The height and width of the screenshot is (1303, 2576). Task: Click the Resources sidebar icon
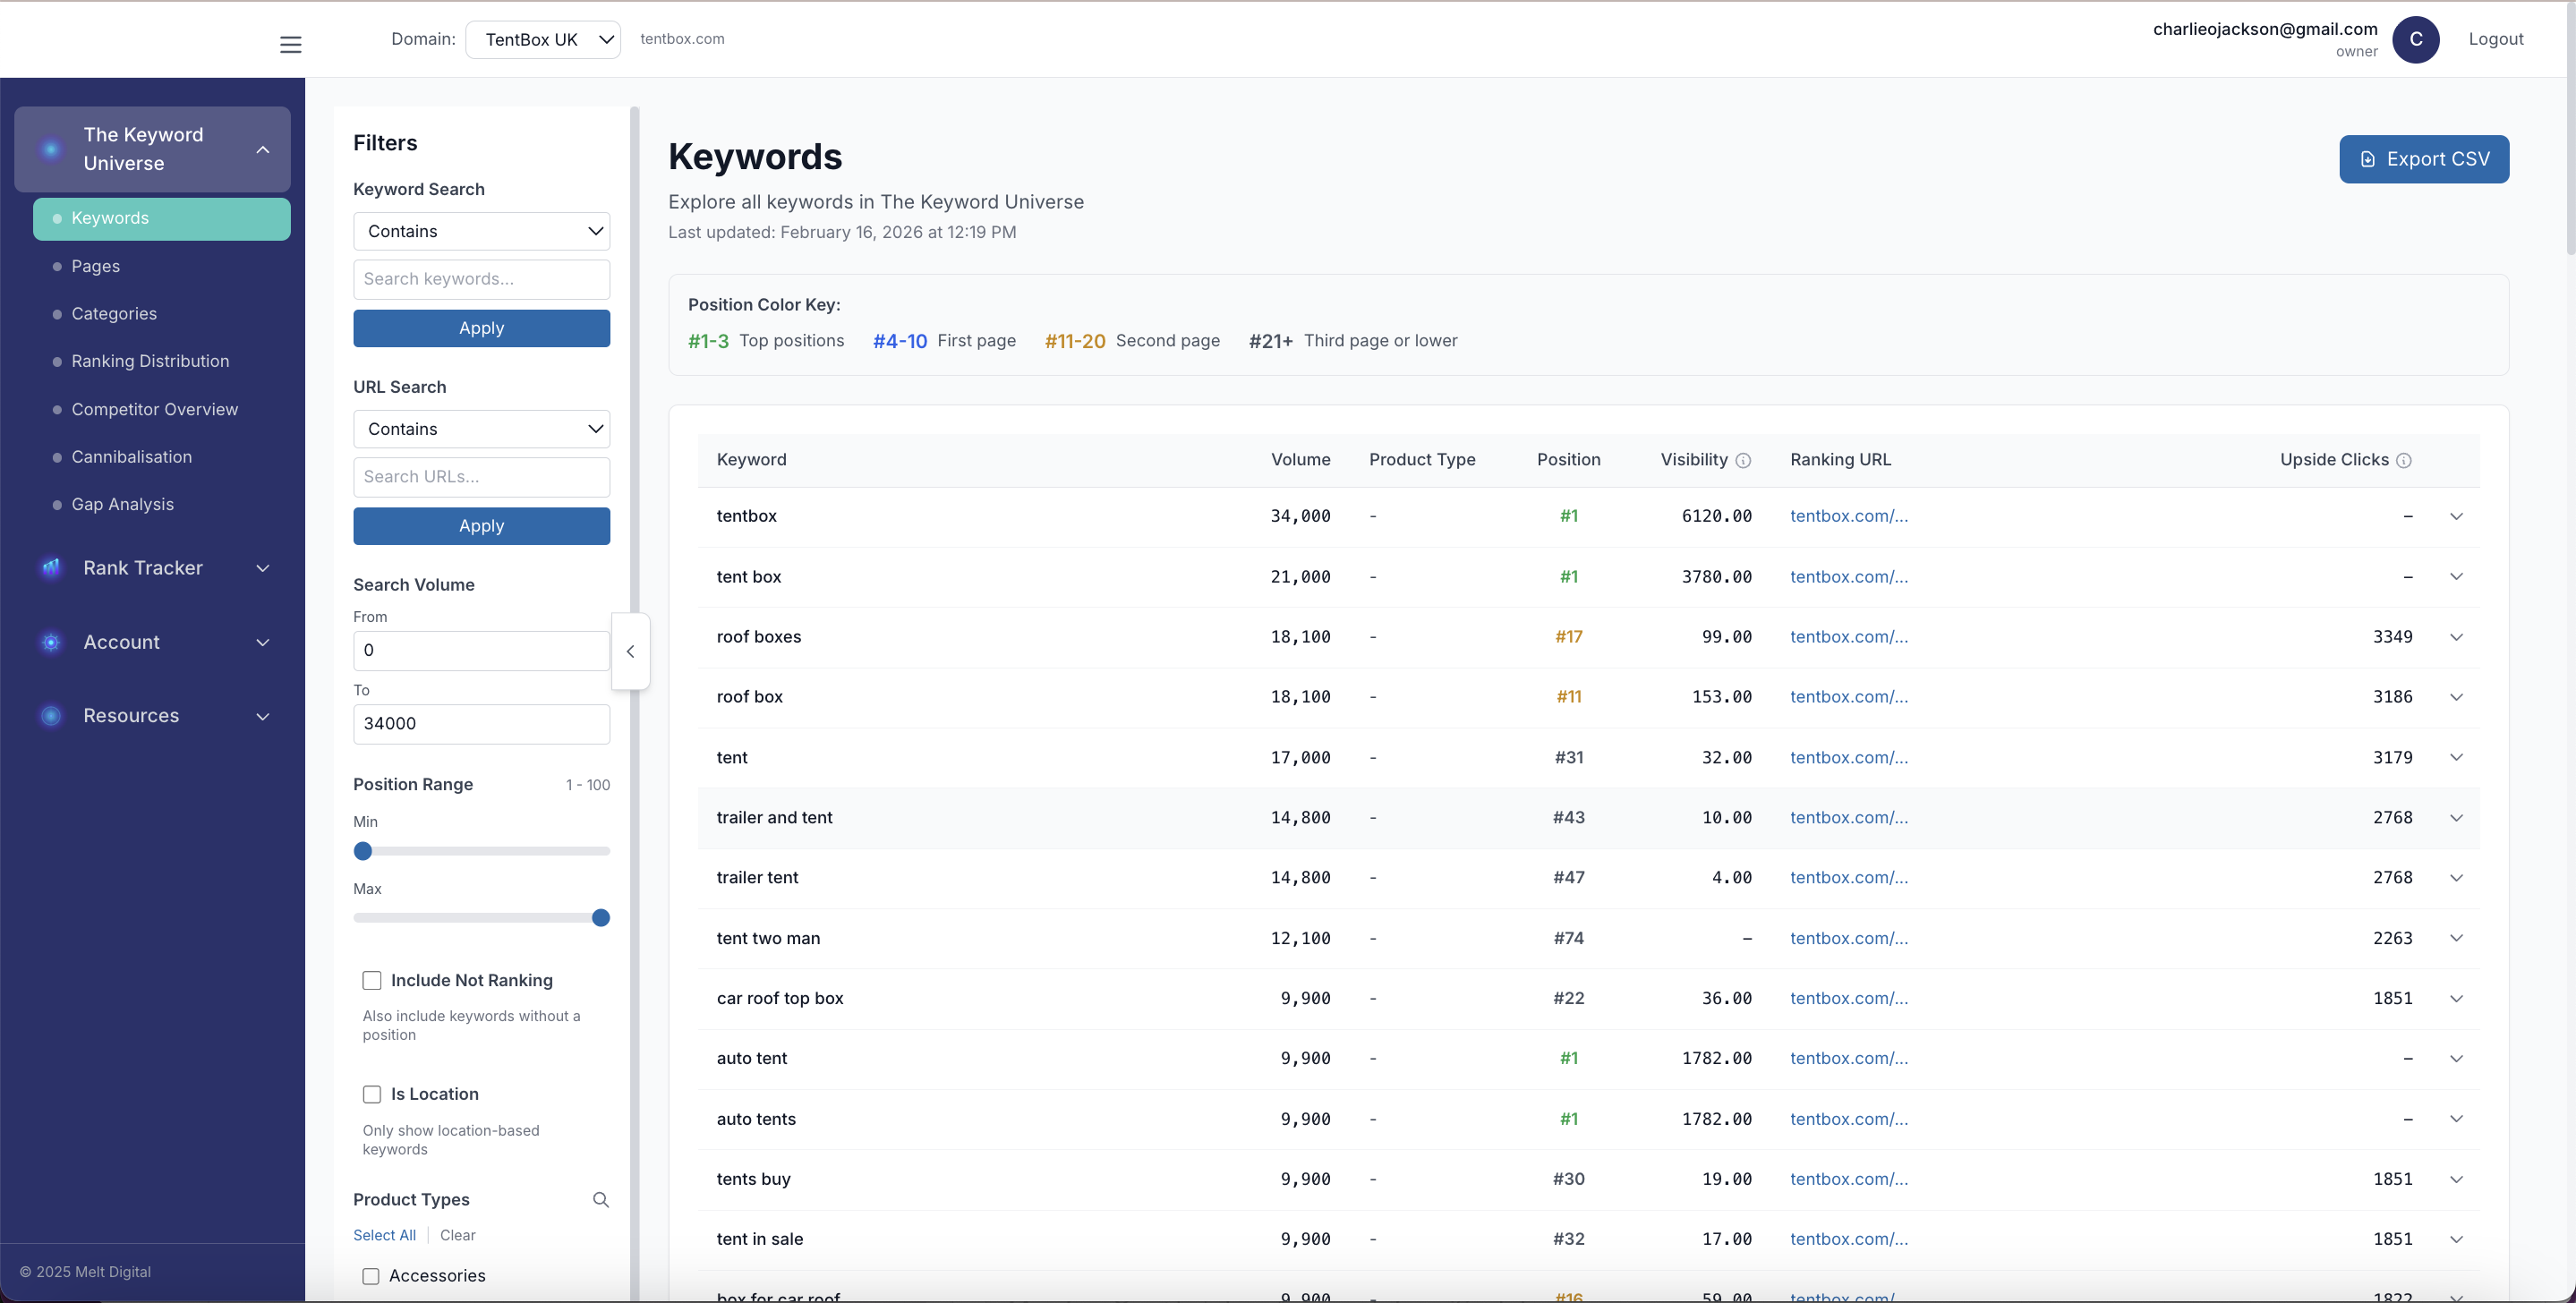(51, 716)
